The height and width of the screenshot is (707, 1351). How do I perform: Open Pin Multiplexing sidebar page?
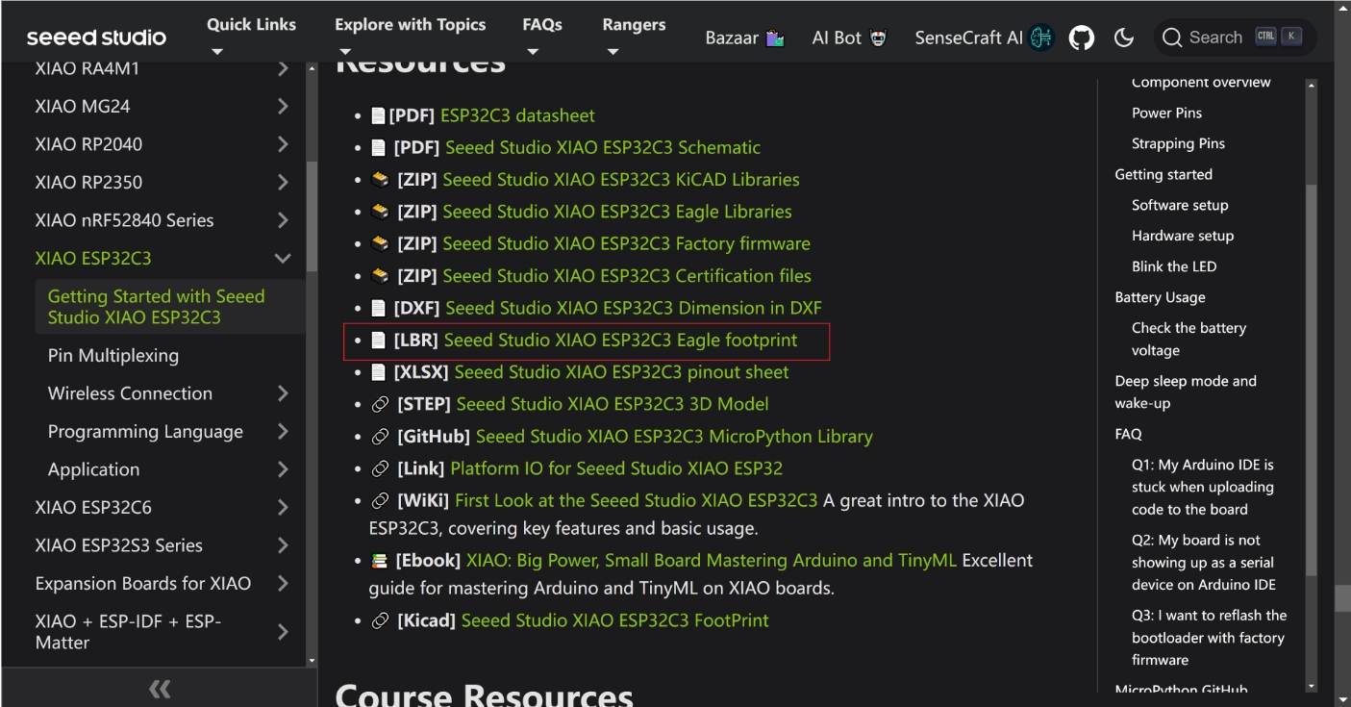113,355
